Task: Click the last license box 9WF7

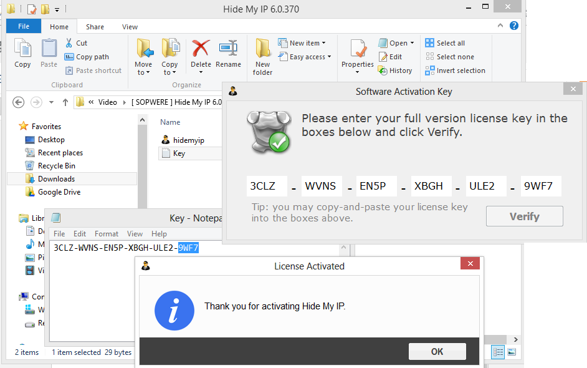Action: (x=541, y=186)
